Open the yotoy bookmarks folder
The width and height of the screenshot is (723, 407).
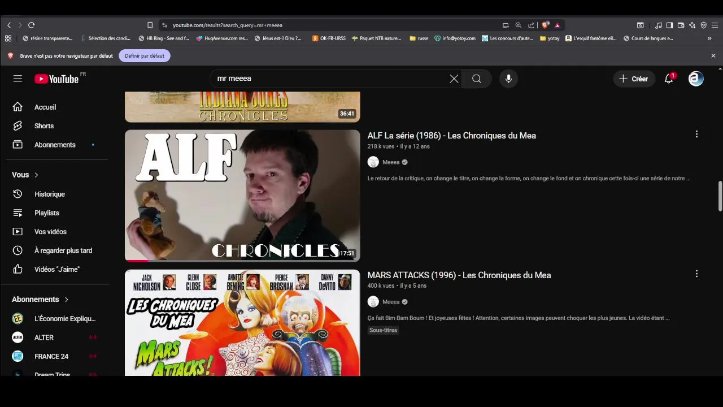[550, 38]
